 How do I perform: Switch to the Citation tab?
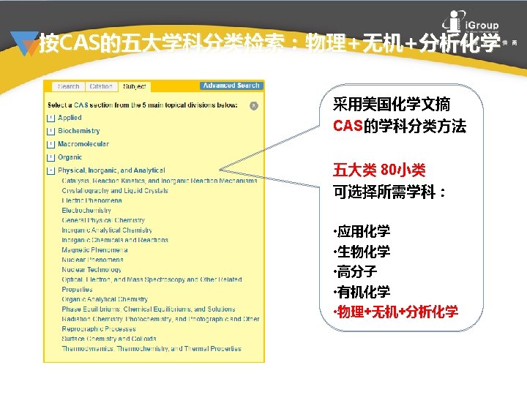click(x=101, y=86)
